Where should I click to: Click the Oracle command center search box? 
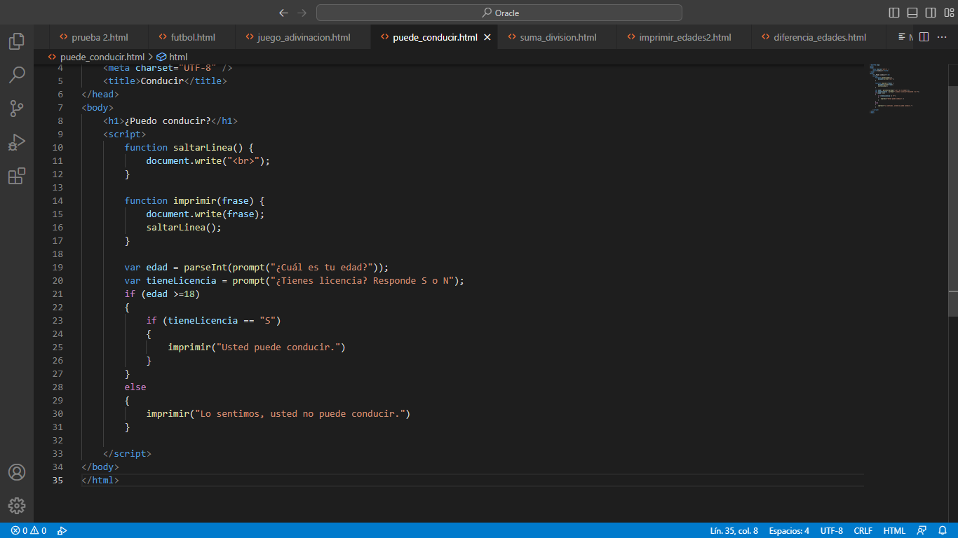[x=499, y=13]
